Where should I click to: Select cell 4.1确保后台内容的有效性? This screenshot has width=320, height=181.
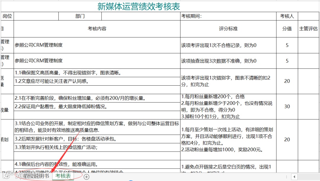click(97, 164)
